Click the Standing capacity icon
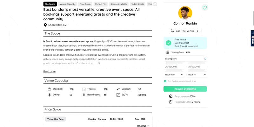 (50, 89)
